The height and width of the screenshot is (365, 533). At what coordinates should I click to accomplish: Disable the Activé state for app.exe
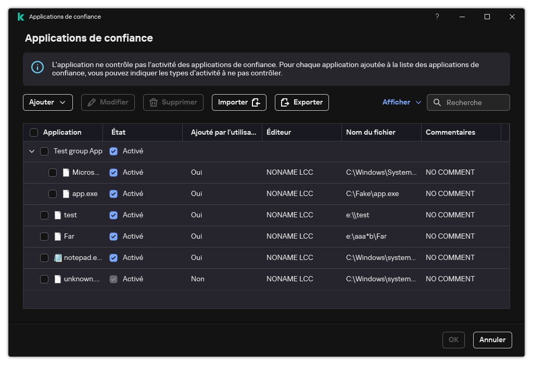pyautogui.click(x=113, y=193)
